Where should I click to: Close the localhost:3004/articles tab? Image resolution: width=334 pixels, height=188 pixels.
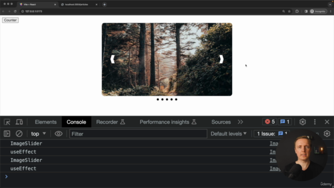[x=96, y=4]
